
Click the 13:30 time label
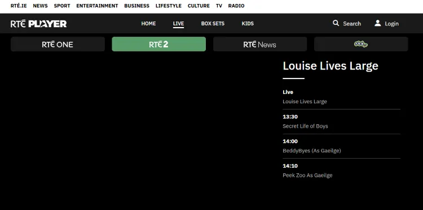290,117
